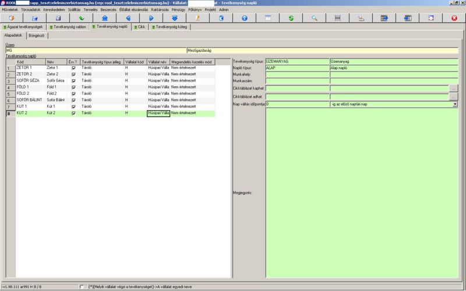466x291 pixels.
Task: Click into the Munkahely input field
Action: [x=297, y=74]
